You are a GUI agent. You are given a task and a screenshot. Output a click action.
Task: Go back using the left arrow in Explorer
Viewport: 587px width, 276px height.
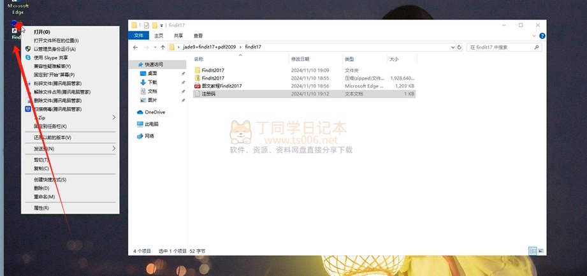tap(136, 47)
